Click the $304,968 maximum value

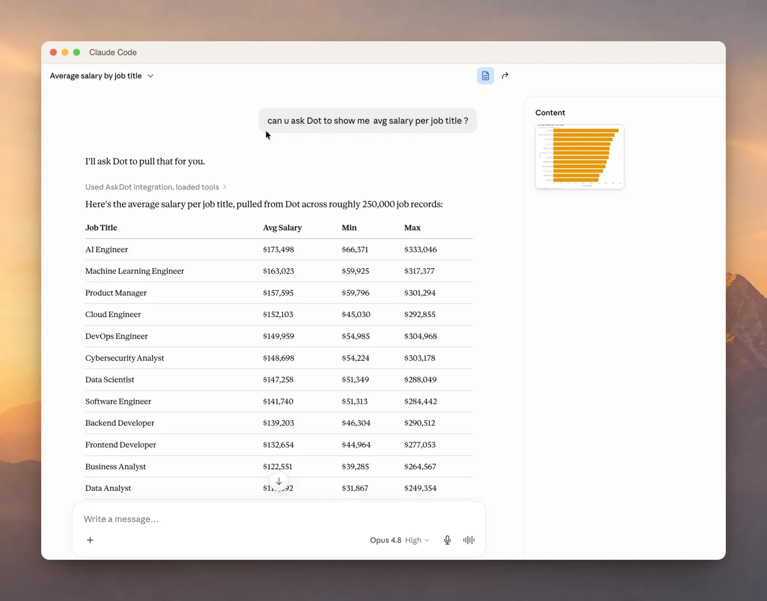click(420, 336)
